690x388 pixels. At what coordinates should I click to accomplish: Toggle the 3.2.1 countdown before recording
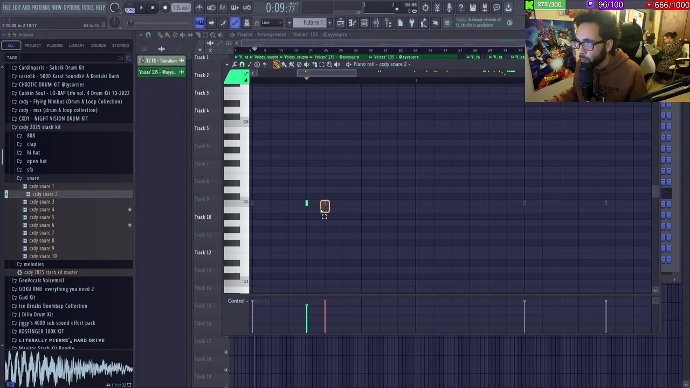[x=223, y=8]
